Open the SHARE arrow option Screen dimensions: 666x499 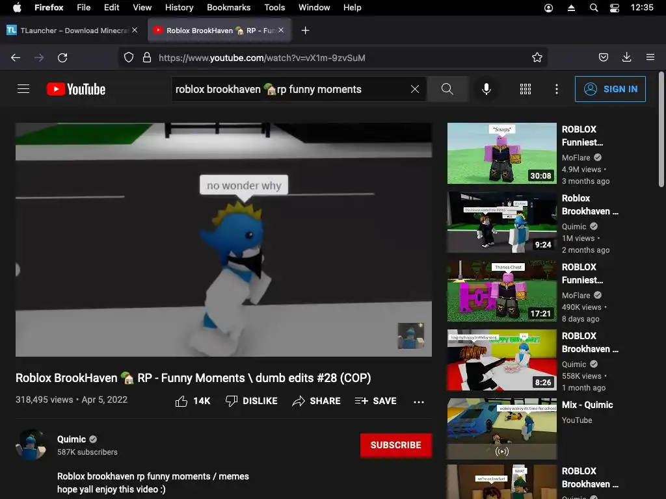pos(317,401)
